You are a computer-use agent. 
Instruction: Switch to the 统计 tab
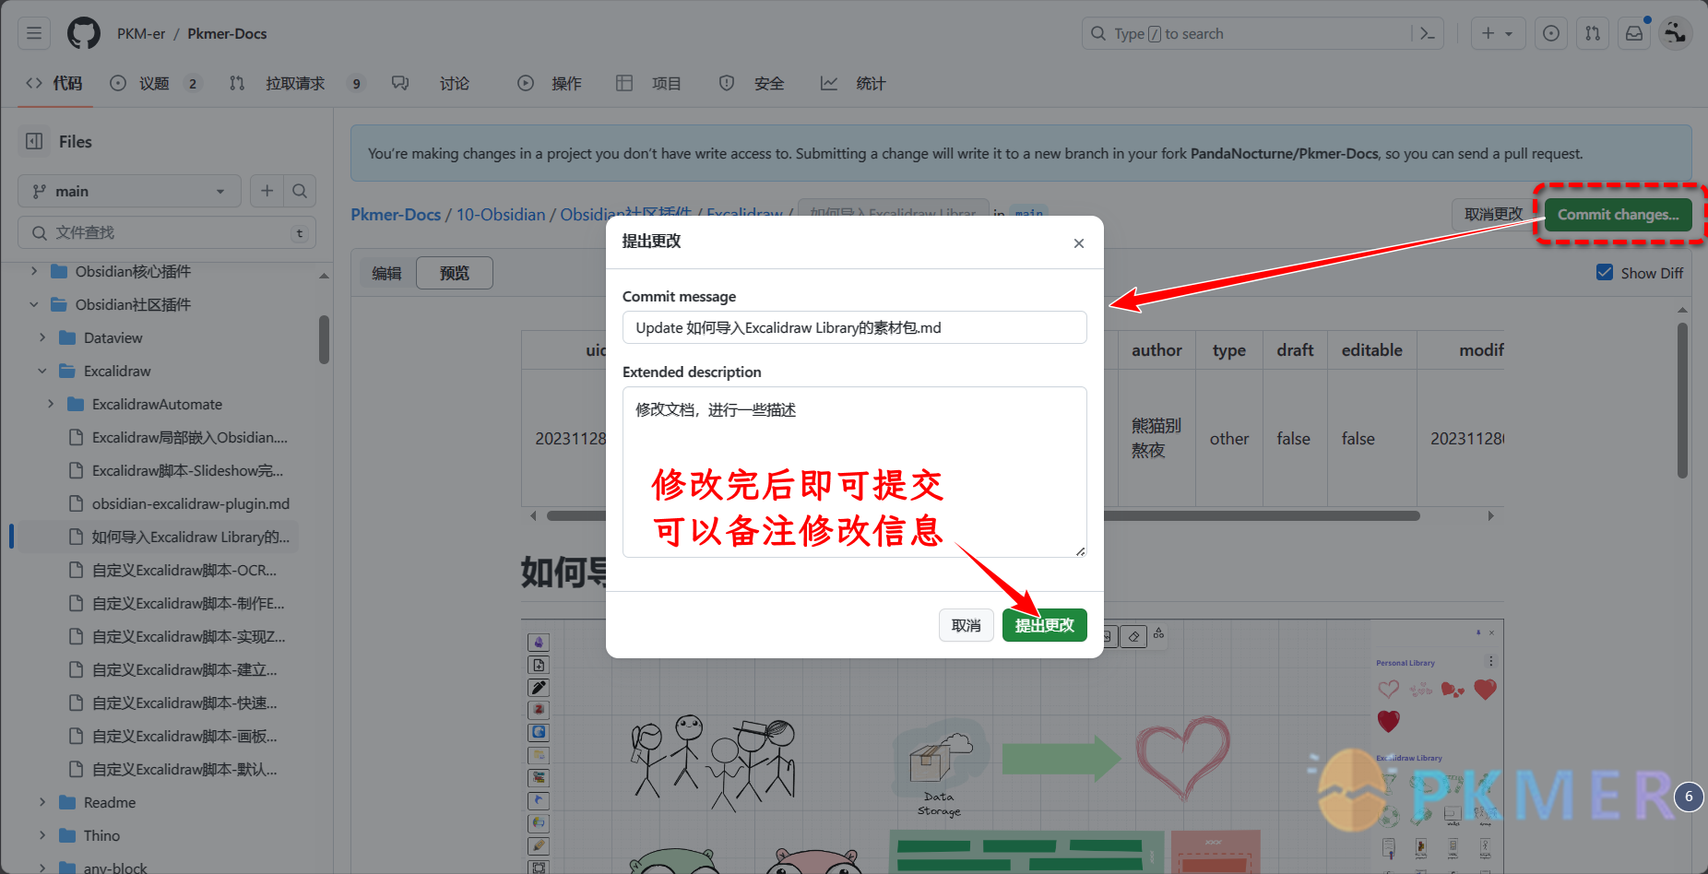tap(854, 83)
